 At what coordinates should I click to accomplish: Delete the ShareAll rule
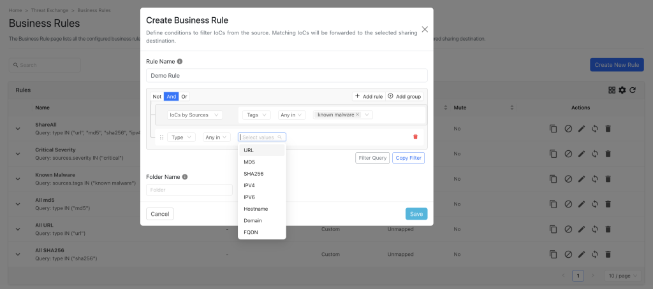tap(608, 129)
